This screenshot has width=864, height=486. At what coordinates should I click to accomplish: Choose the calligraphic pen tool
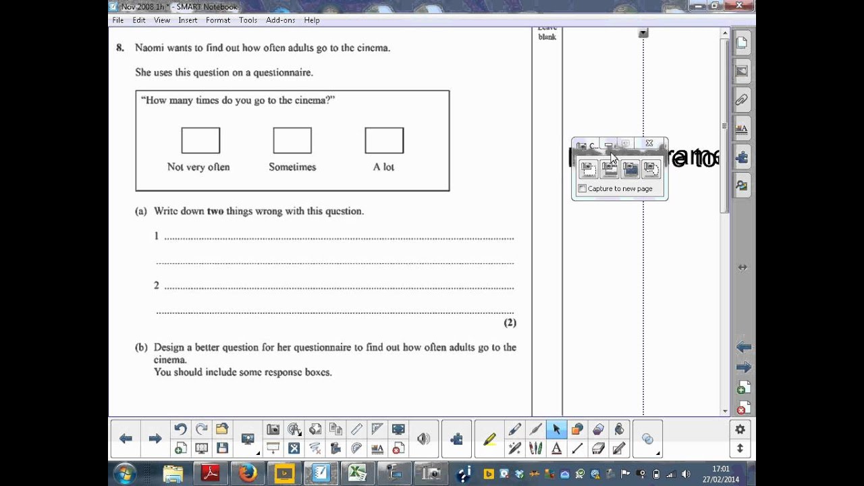tap(535, 429)
